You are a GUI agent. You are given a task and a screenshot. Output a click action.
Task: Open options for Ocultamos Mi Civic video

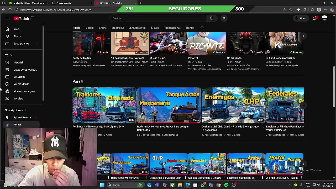(263, 127)
